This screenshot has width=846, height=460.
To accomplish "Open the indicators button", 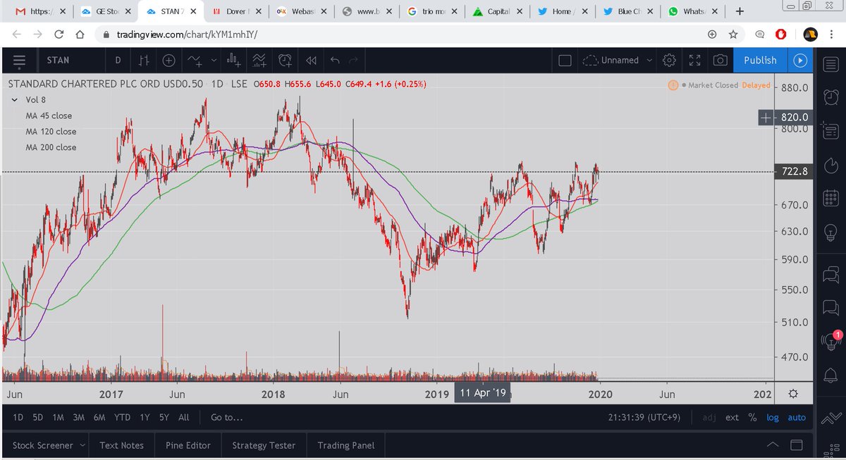I will 194,61.
